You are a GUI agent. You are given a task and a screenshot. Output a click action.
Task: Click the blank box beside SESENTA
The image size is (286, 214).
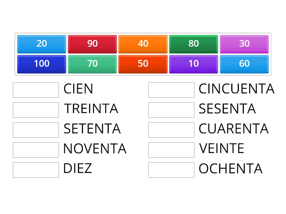coord(171,110)
